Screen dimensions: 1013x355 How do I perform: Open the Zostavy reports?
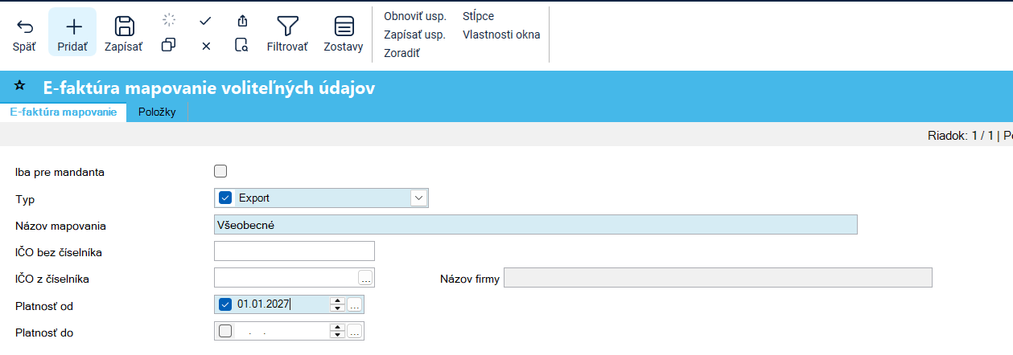[344, 35]
